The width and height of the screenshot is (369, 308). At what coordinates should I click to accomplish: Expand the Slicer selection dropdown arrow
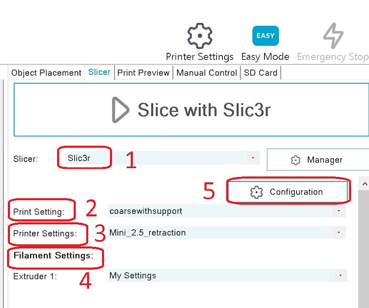253,158
